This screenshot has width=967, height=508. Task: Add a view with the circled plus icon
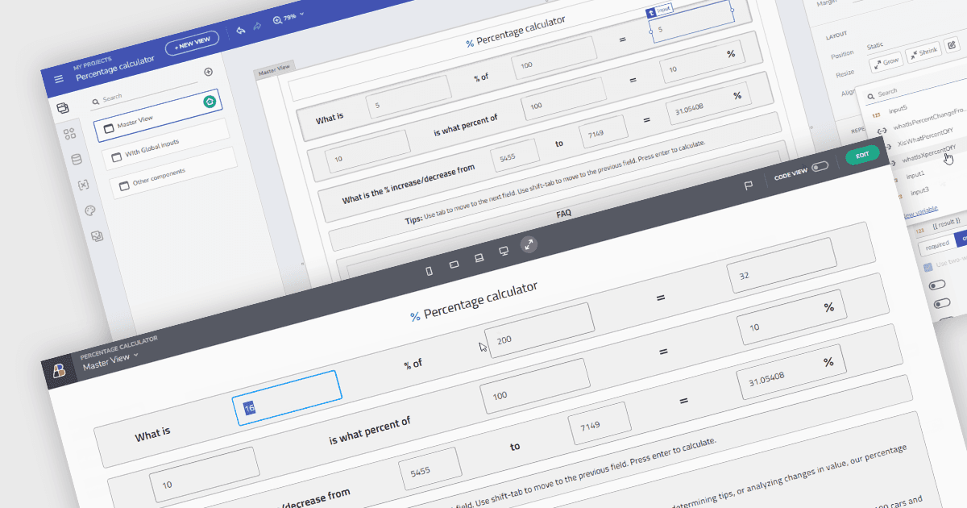(x=209, y=72)
